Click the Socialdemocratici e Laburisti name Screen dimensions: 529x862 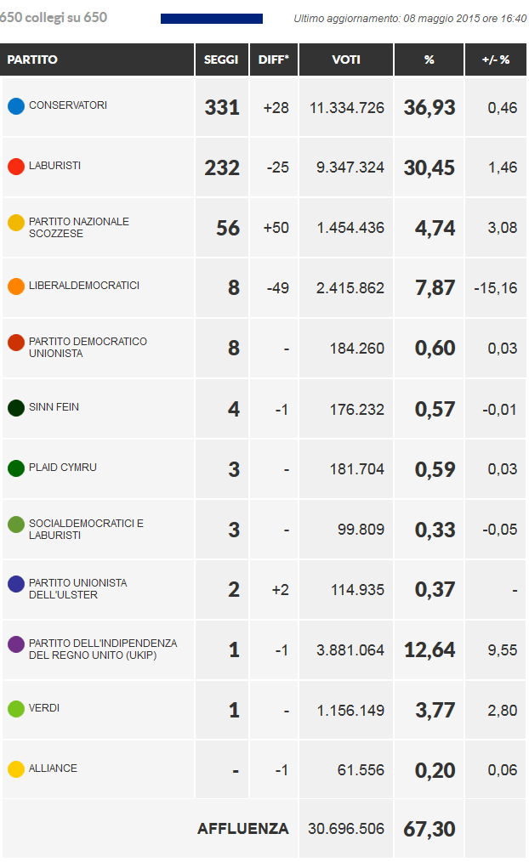[86, 529]
